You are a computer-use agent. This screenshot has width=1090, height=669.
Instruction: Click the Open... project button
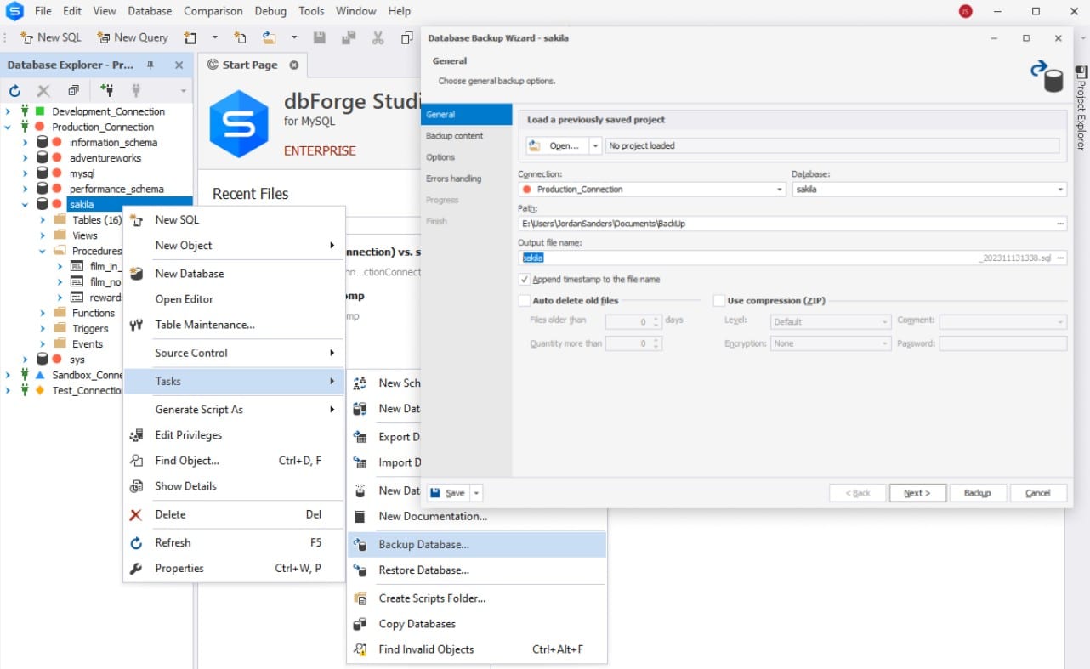(x=557, y=145)
